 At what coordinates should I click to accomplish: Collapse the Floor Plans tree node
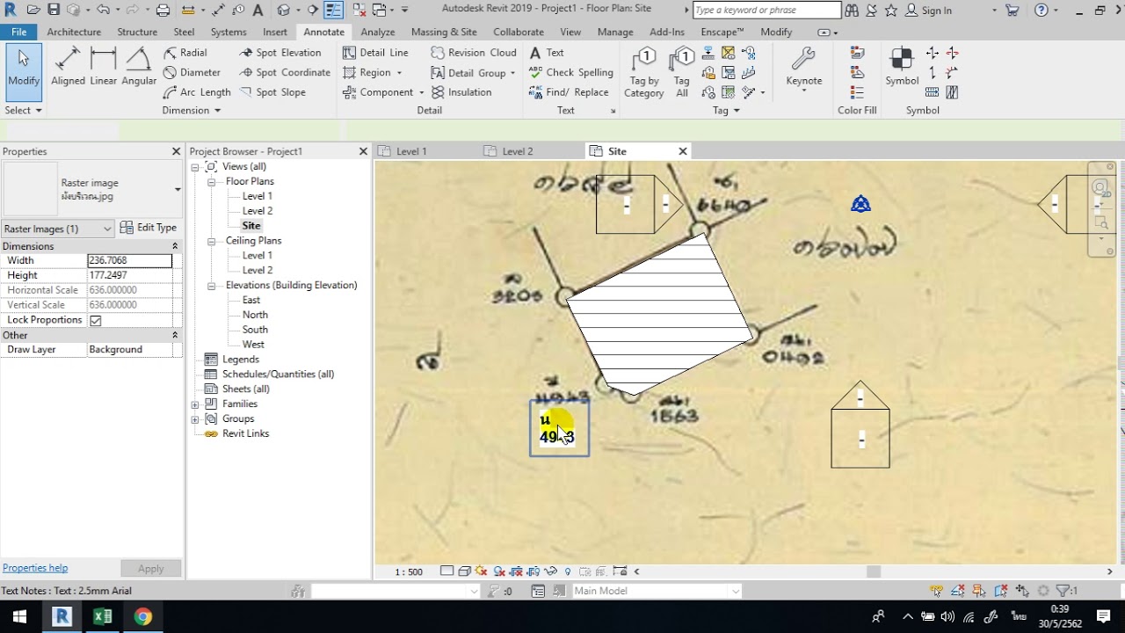coord(212,182)
